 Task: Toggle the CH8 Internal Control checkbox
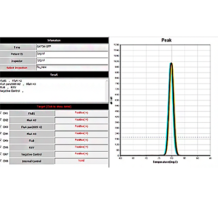click(1, 161)
